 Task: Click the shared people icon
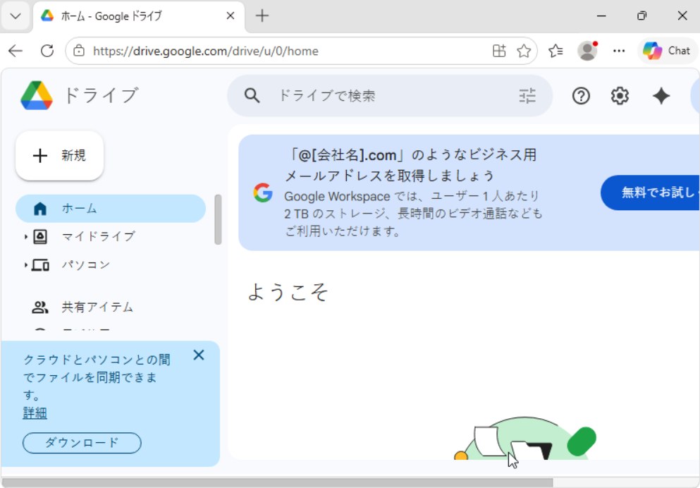39,307
